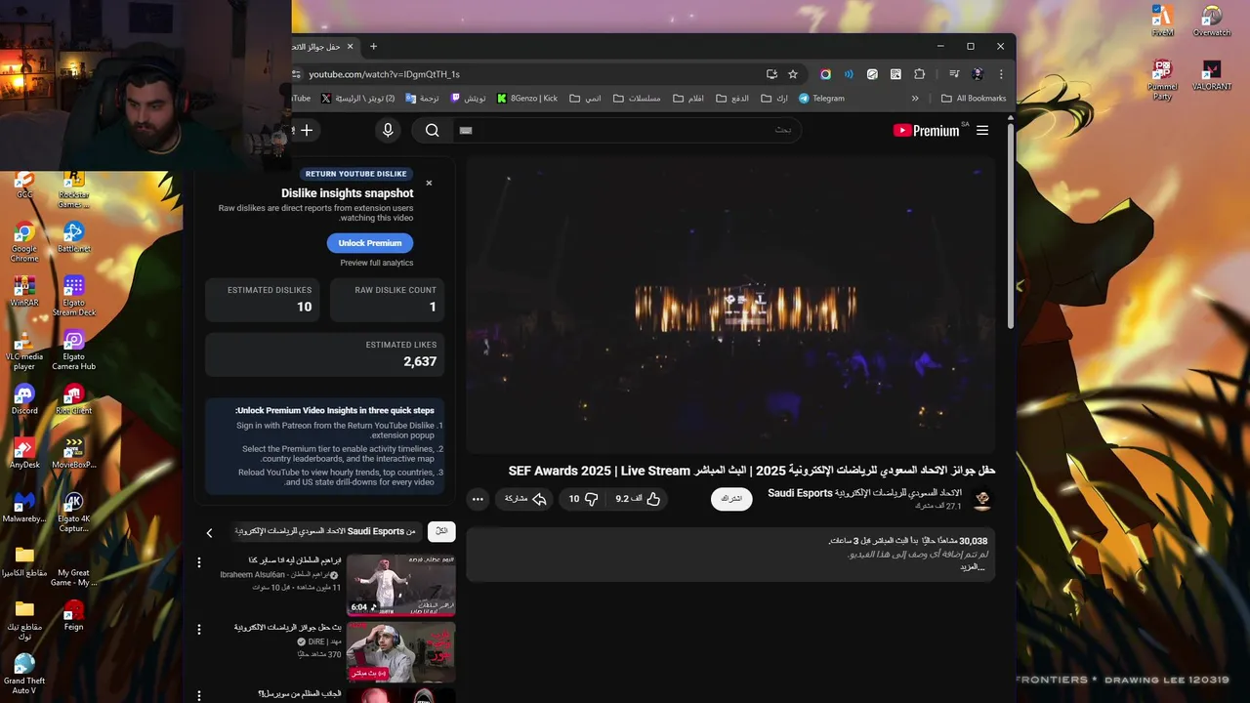Open the YouTube hamburger guide menu

pos(982,130)
